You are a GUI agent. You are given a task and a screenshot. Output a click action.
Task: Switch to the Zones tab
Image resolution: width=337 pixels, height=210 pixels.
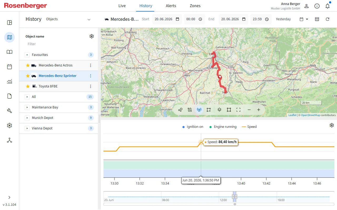pyautogui.click(x=195, y=6)
